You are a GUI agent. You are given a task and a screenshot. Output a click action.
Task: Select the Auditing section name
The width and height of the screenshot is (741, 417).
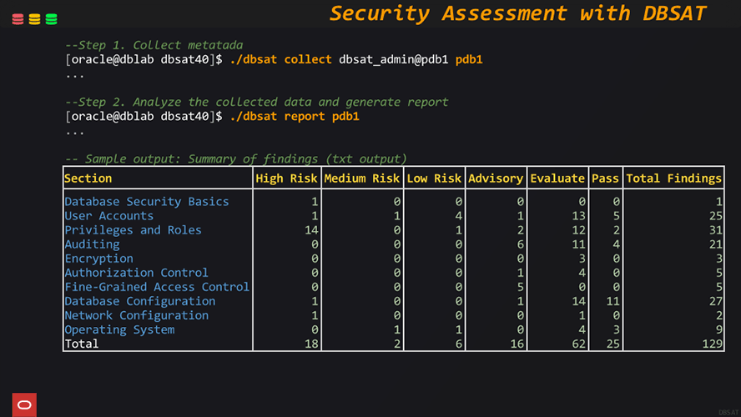[x=92, y=244]
